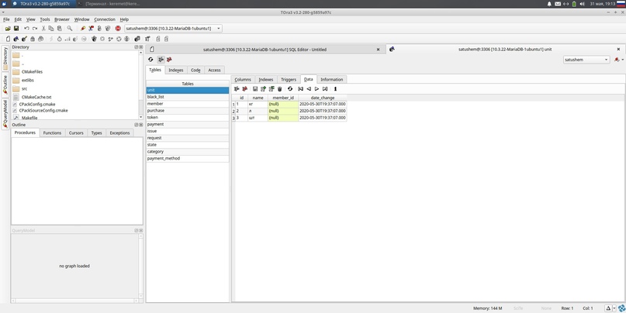Click the new connection plug icon
The width and height of the screenshot is (626, 313).
83,29
